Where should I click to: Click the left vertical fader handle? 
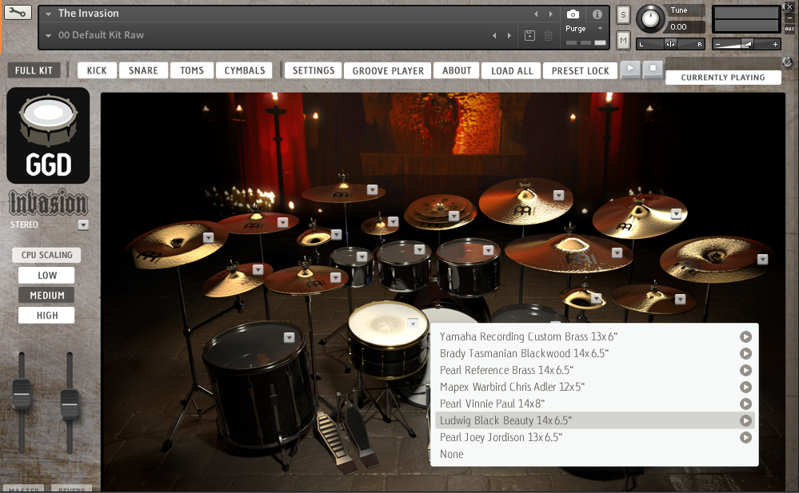(22, 394)
